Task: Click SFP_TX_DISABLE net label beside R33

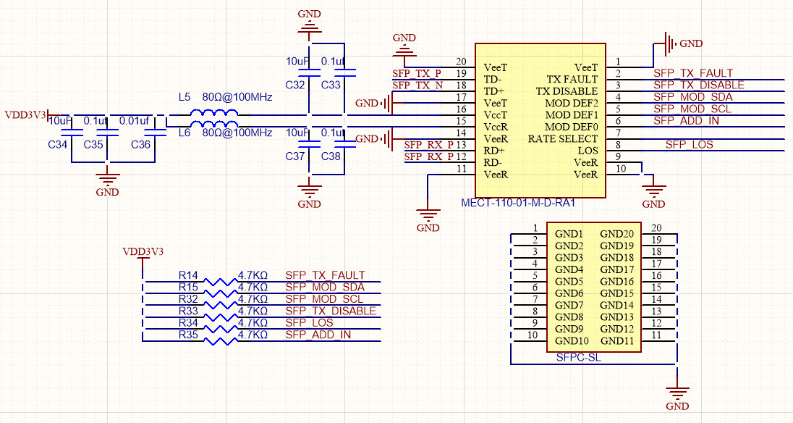Action: click(331, 311)
